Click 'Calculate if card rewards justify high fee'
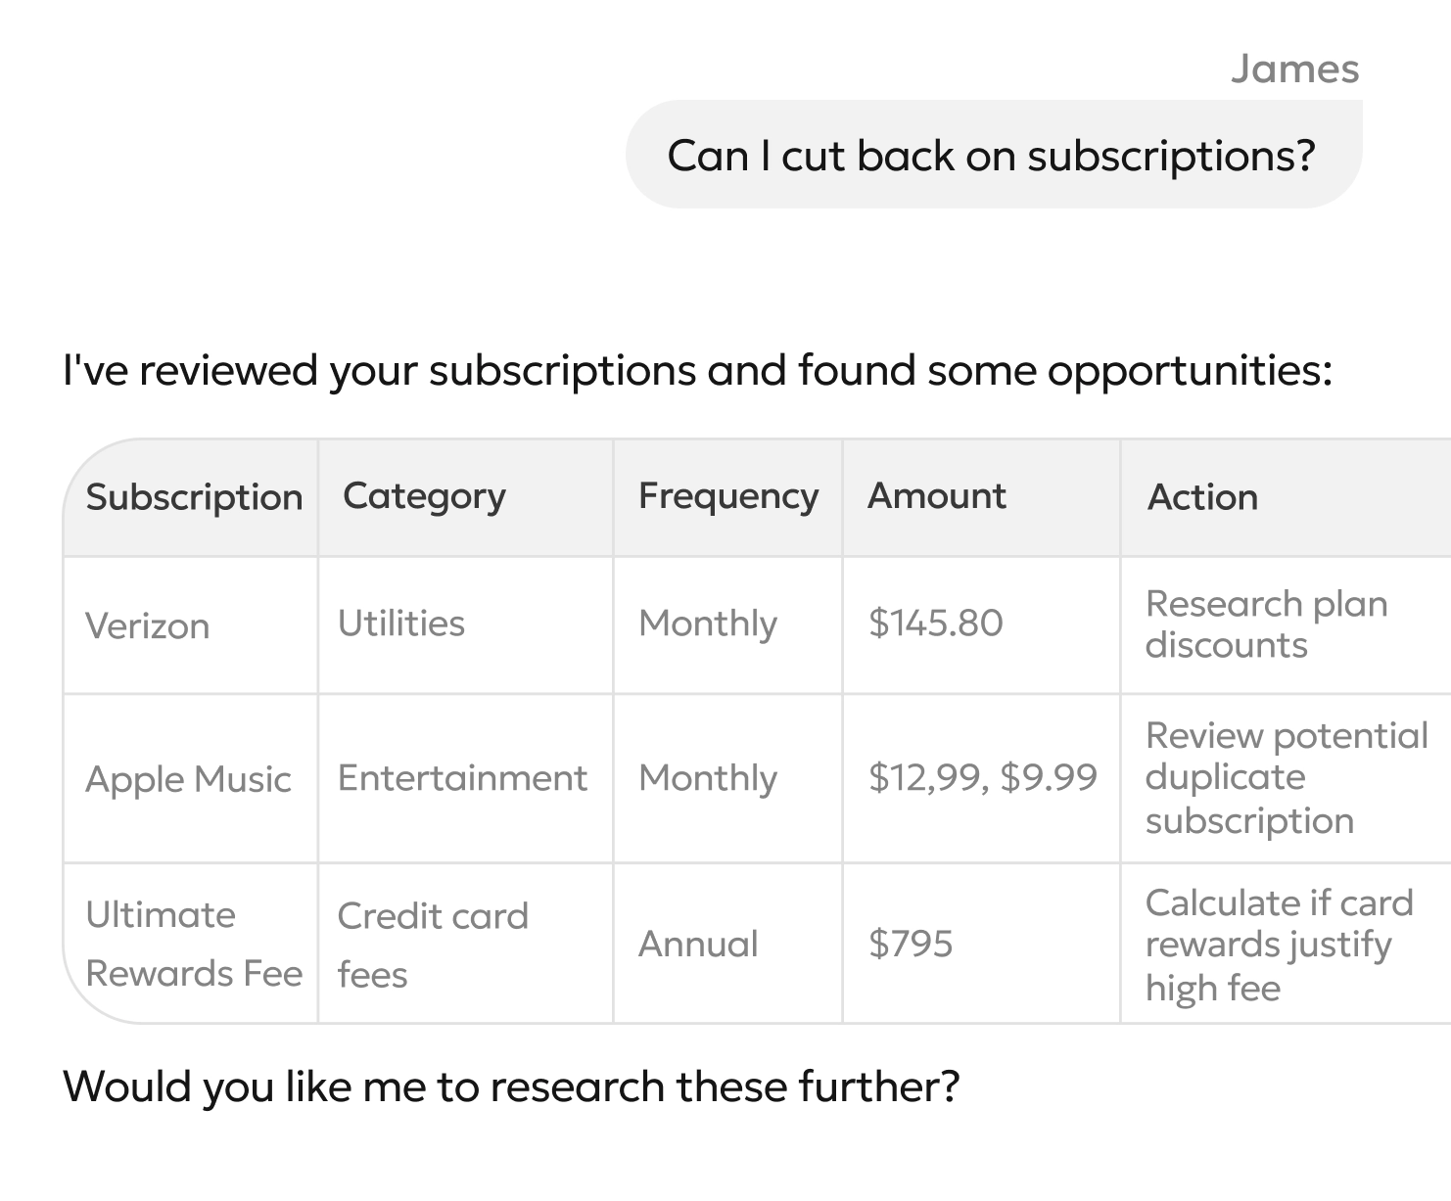The width and height of the screenshot is (1451, 1201). click(1278, 945)
